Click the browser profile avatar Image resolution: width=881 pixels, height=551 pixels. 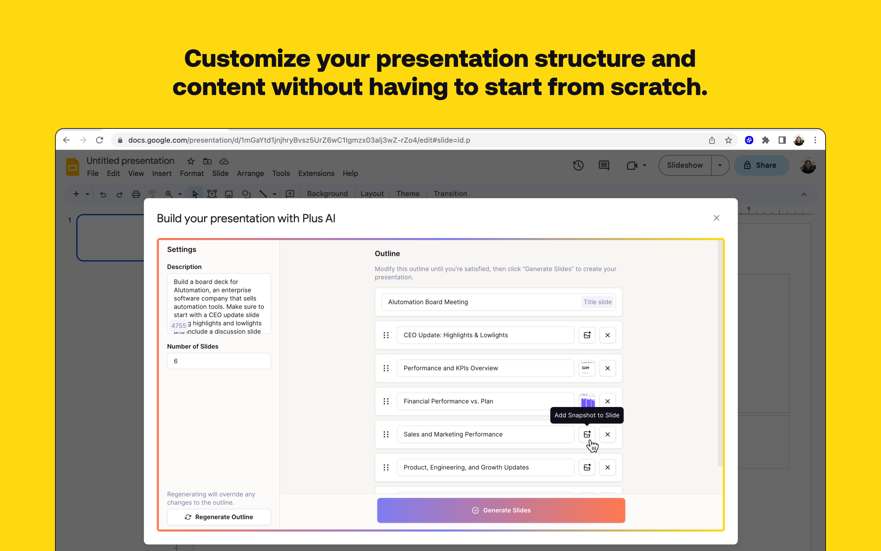click(x=799, y=140)
